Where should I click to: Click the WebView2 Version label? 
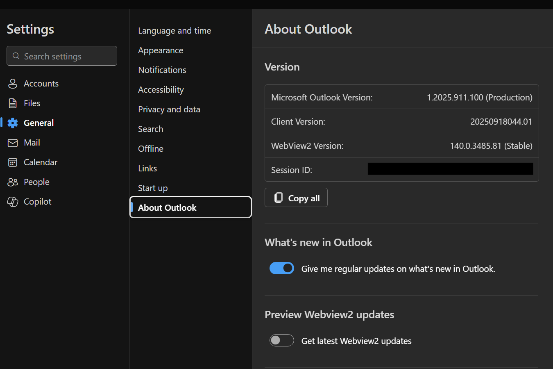(307, 146)
